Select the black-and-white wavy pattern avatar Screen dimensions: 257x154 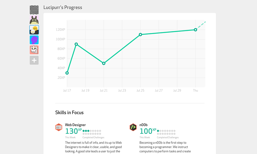click(34, 10)
